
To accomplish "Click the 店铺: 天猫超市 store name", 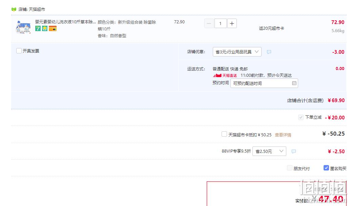I will click(x=32, y=9).
